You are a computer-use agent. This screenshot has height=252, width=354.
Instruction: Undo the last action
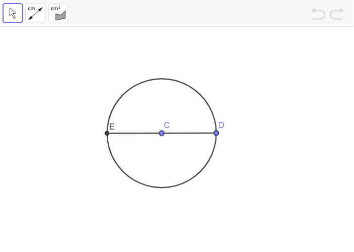point(318,14)
